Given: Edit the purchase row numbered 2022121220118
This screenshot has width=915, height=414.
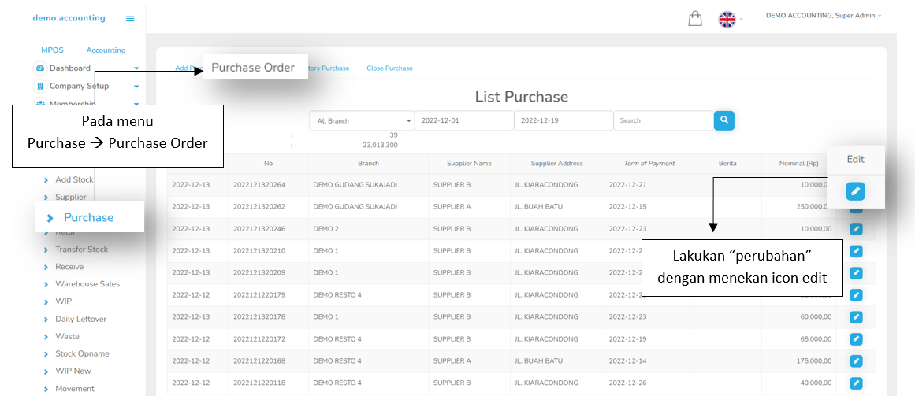Looking at the screenshot, I should (x=856, y=383).
